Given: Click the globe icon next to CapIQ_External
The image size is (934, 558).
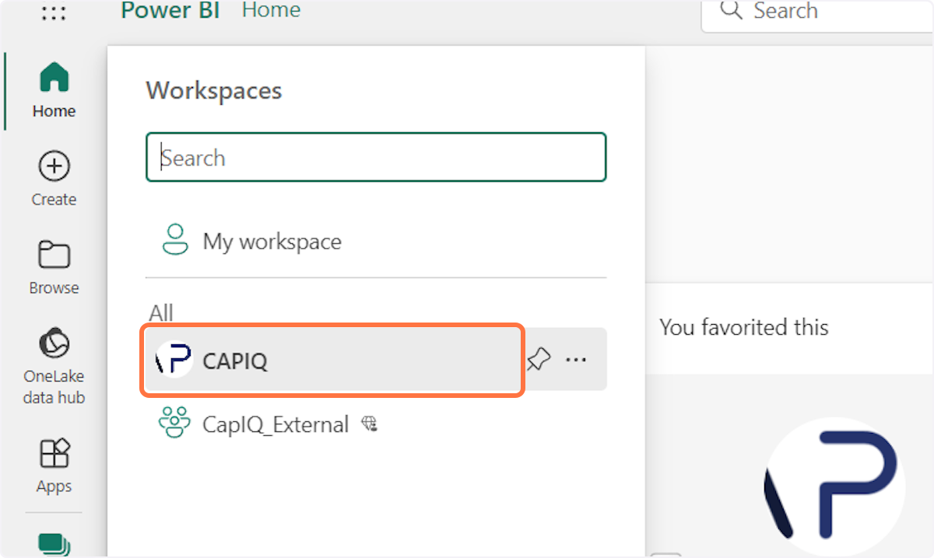Looking at the screenshot, I should click(370, 424).
